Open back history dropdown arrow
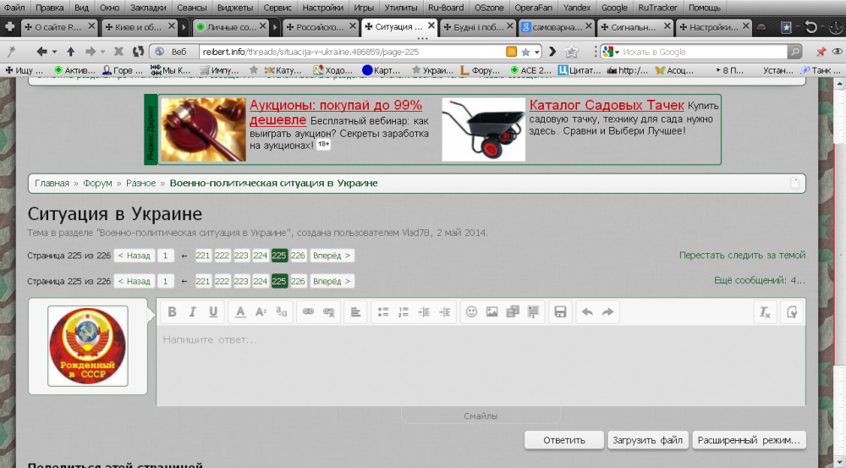846x468 pixels. point(54,52)
